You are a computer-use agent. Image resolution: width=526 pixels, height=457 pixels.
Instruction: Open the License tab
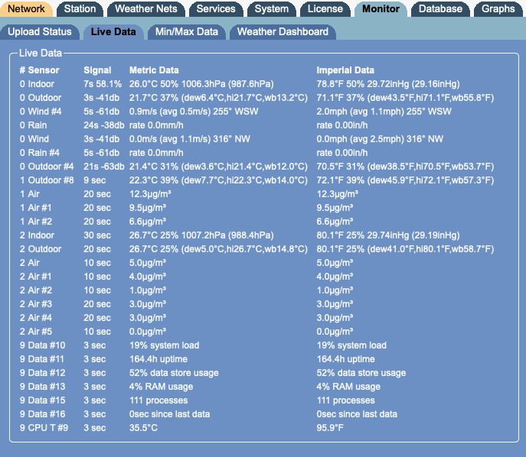(325, 8)
